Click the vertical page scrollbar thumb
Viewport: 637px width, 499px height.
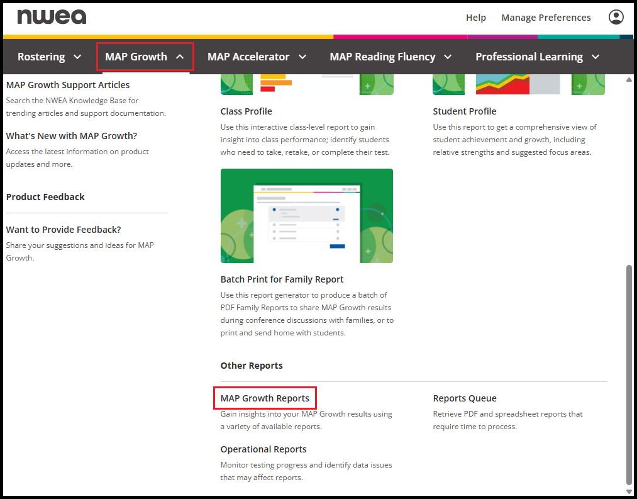[x=629, y=374]
